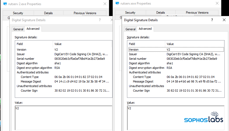Select the Content Type row in the right dialog
Screen dimensions: 229x131
142,77
